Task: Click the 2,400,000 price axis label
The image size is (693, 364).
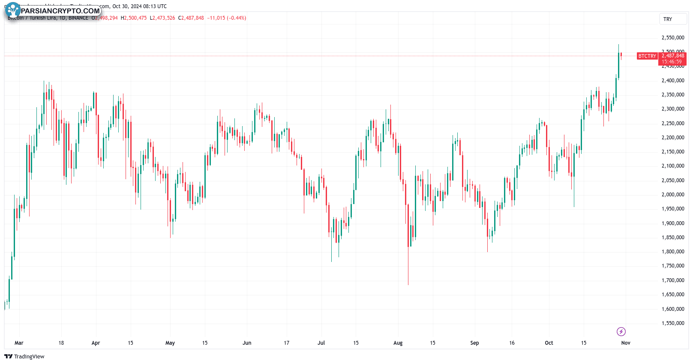Action: pyautogui.click(x=673, y=81)
